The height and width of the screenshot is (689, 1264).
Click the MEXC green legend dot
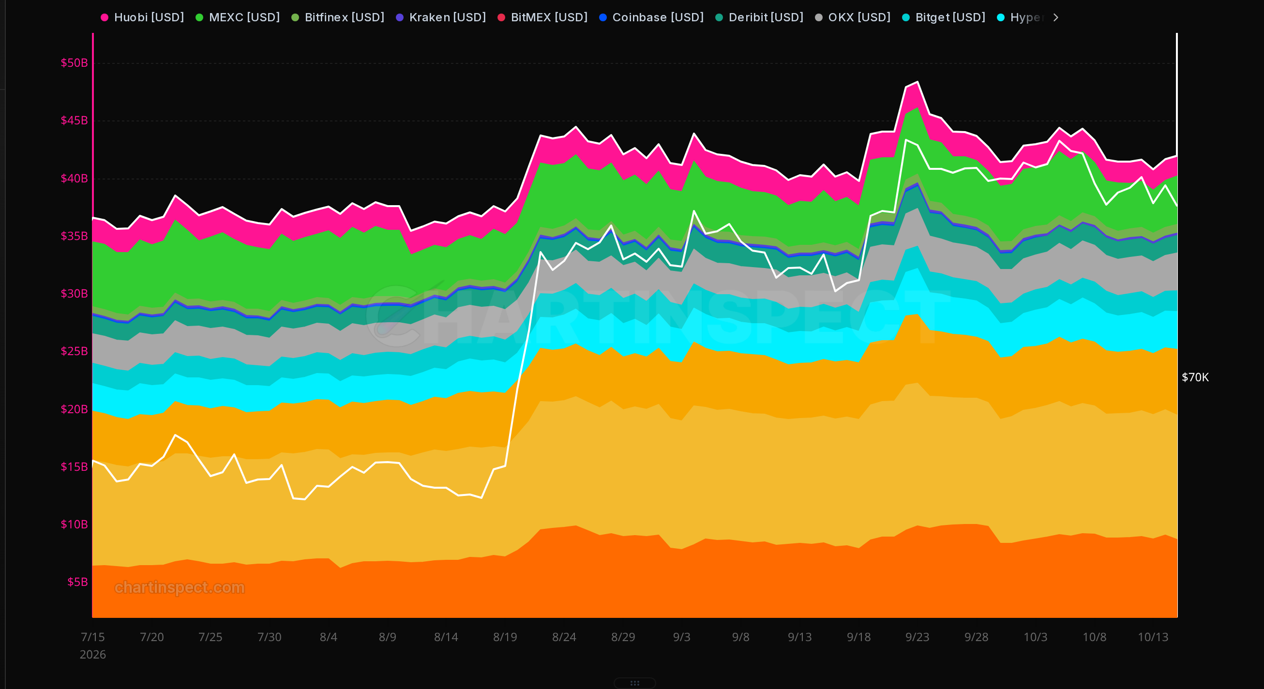click(199, 18)
